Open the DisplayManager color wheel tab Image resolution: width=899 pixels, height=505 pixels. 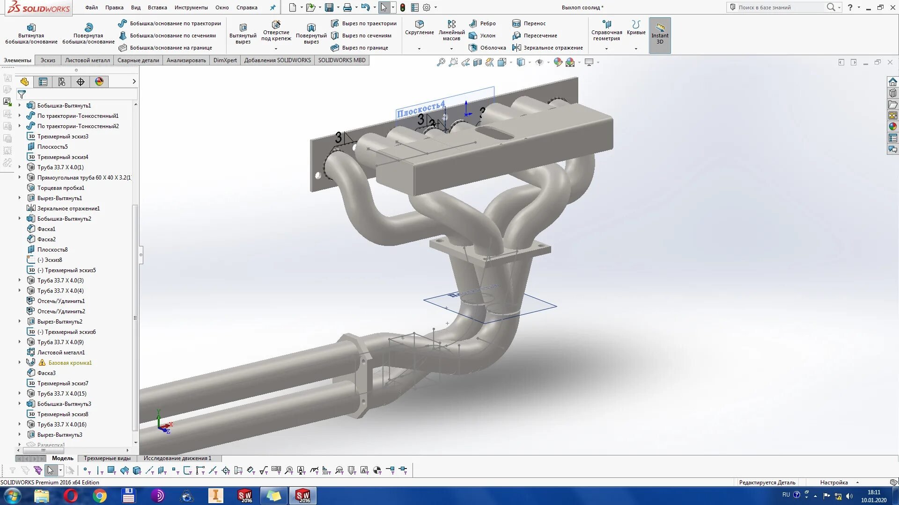point(99,82)
